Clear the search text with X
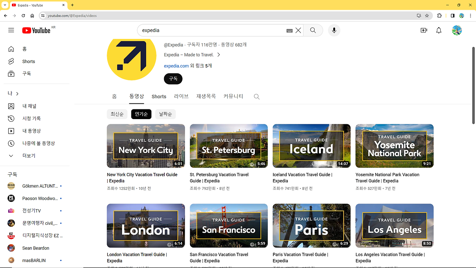 pyautogui.click(x=298, y=31)
